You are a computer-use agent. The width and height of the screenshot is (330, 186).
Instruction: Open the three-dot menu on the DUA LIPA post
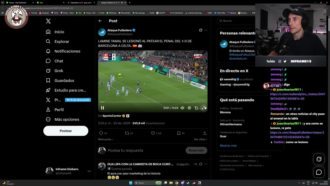coord(206,164)
